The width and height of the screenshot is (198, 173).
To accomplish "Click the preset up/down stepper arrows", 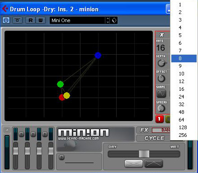I will click(x=108, y=20).
